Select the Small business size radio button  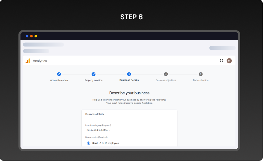point(89,143)
